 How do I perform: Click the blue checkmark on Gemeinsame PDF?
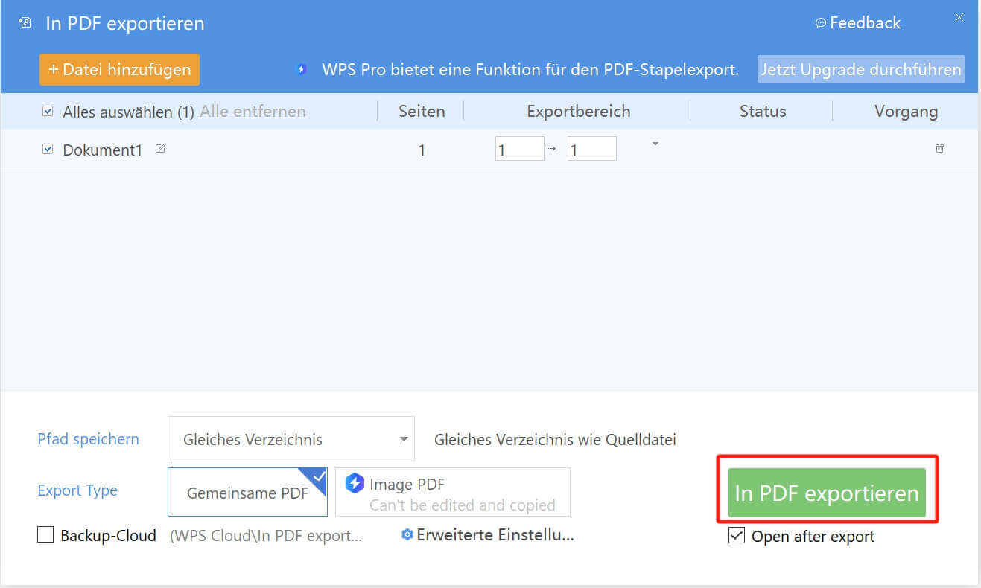(x=318, y=476)
